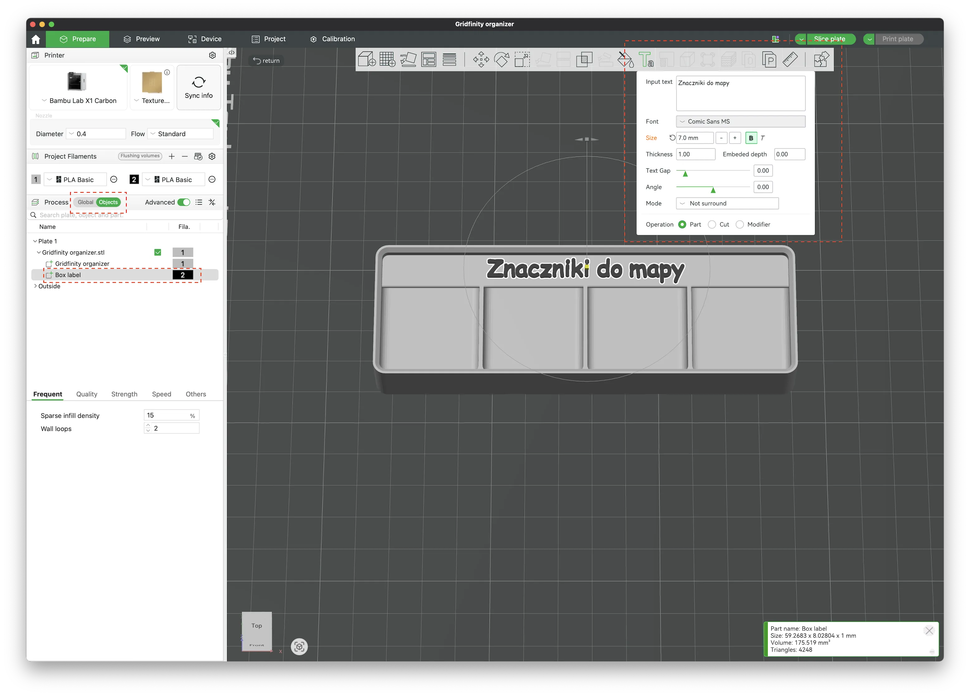
Task: Collapse the Plate 1 tree node
Action: pyautogui.click(x=35, y=241)
